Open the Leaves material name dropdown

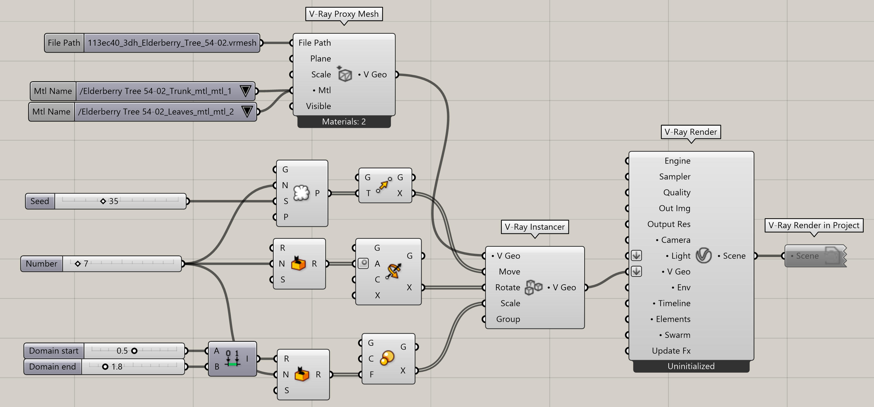(x=247, y=112)
